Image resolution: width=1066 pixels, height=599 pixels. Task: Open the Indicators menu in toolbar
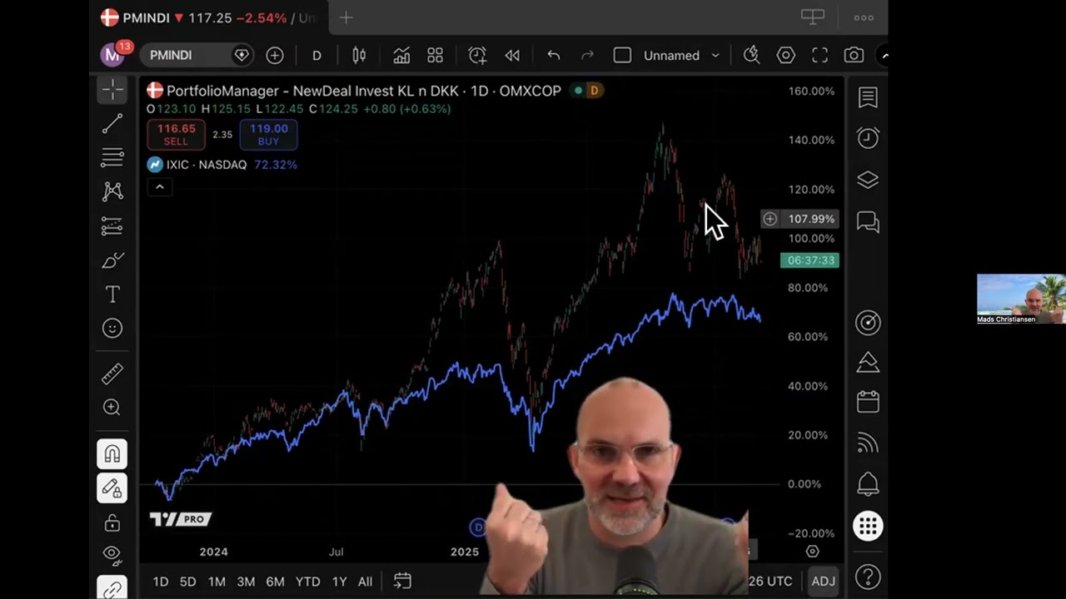[401, 55]
